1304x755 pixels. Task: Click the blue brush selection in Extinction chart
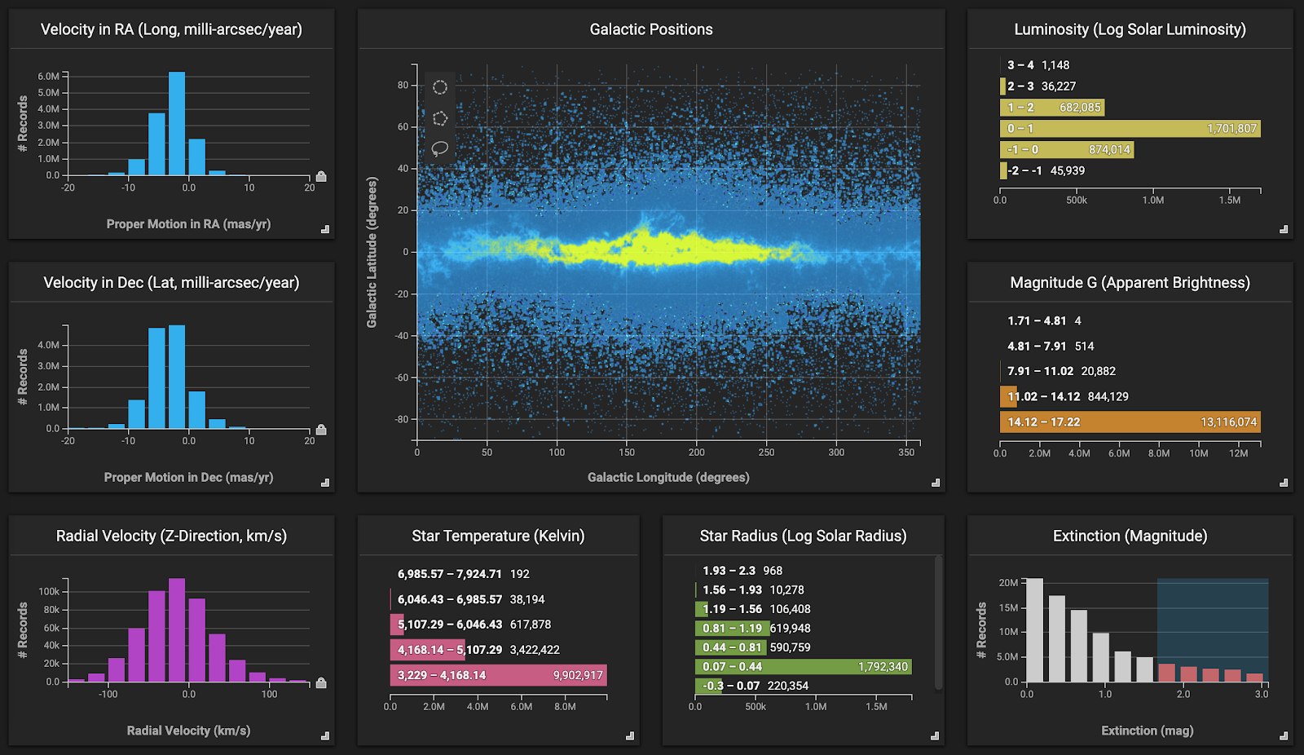[x=1213, y=630]
